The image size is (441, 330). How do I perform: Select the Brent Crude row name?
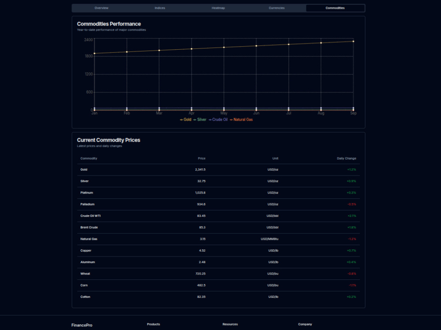tap(89, 227)
